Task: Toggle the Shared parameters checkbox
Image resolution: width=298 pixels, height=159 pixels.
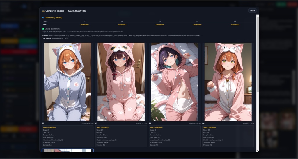Action: pos(43,29)
